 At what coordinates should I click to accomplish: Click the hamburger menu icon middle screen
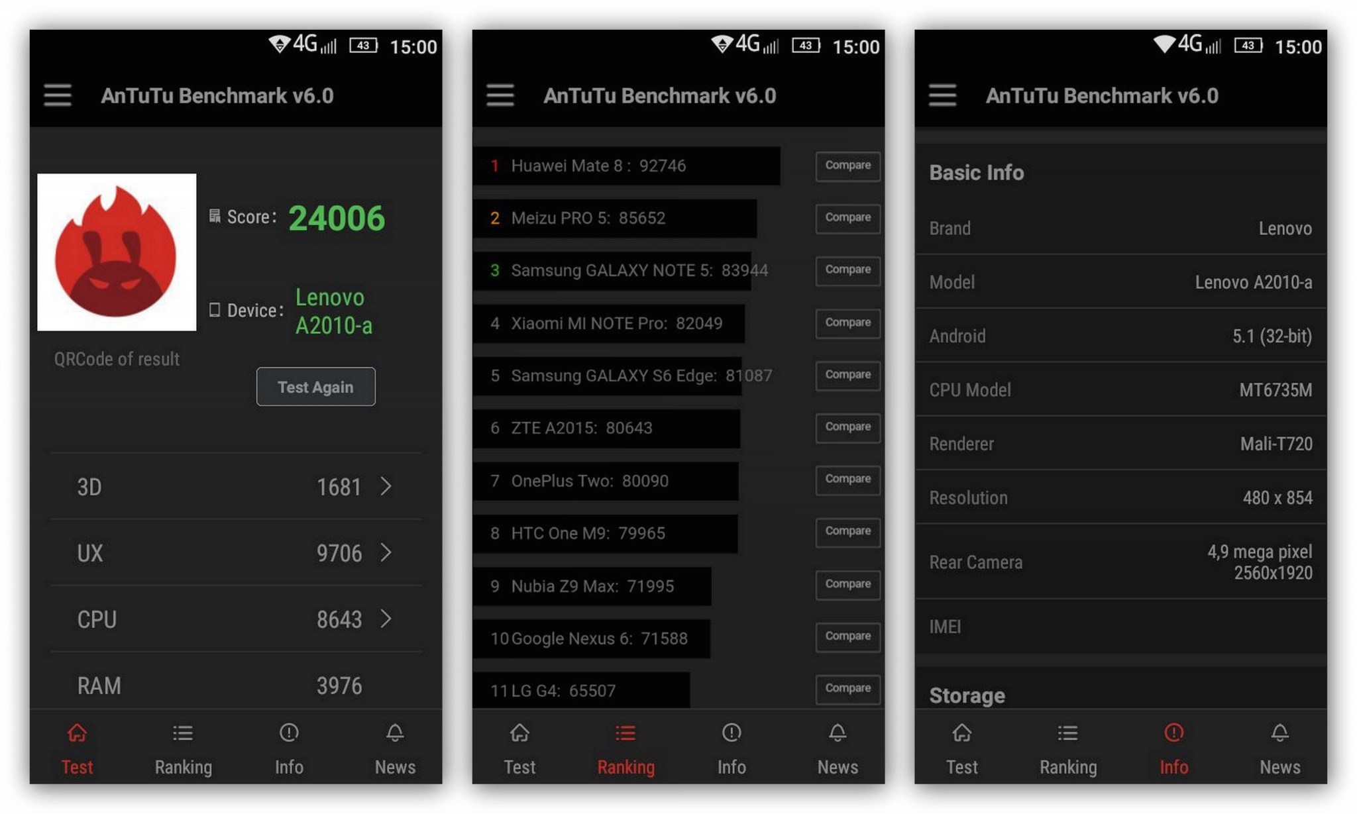tap(499, 96)
